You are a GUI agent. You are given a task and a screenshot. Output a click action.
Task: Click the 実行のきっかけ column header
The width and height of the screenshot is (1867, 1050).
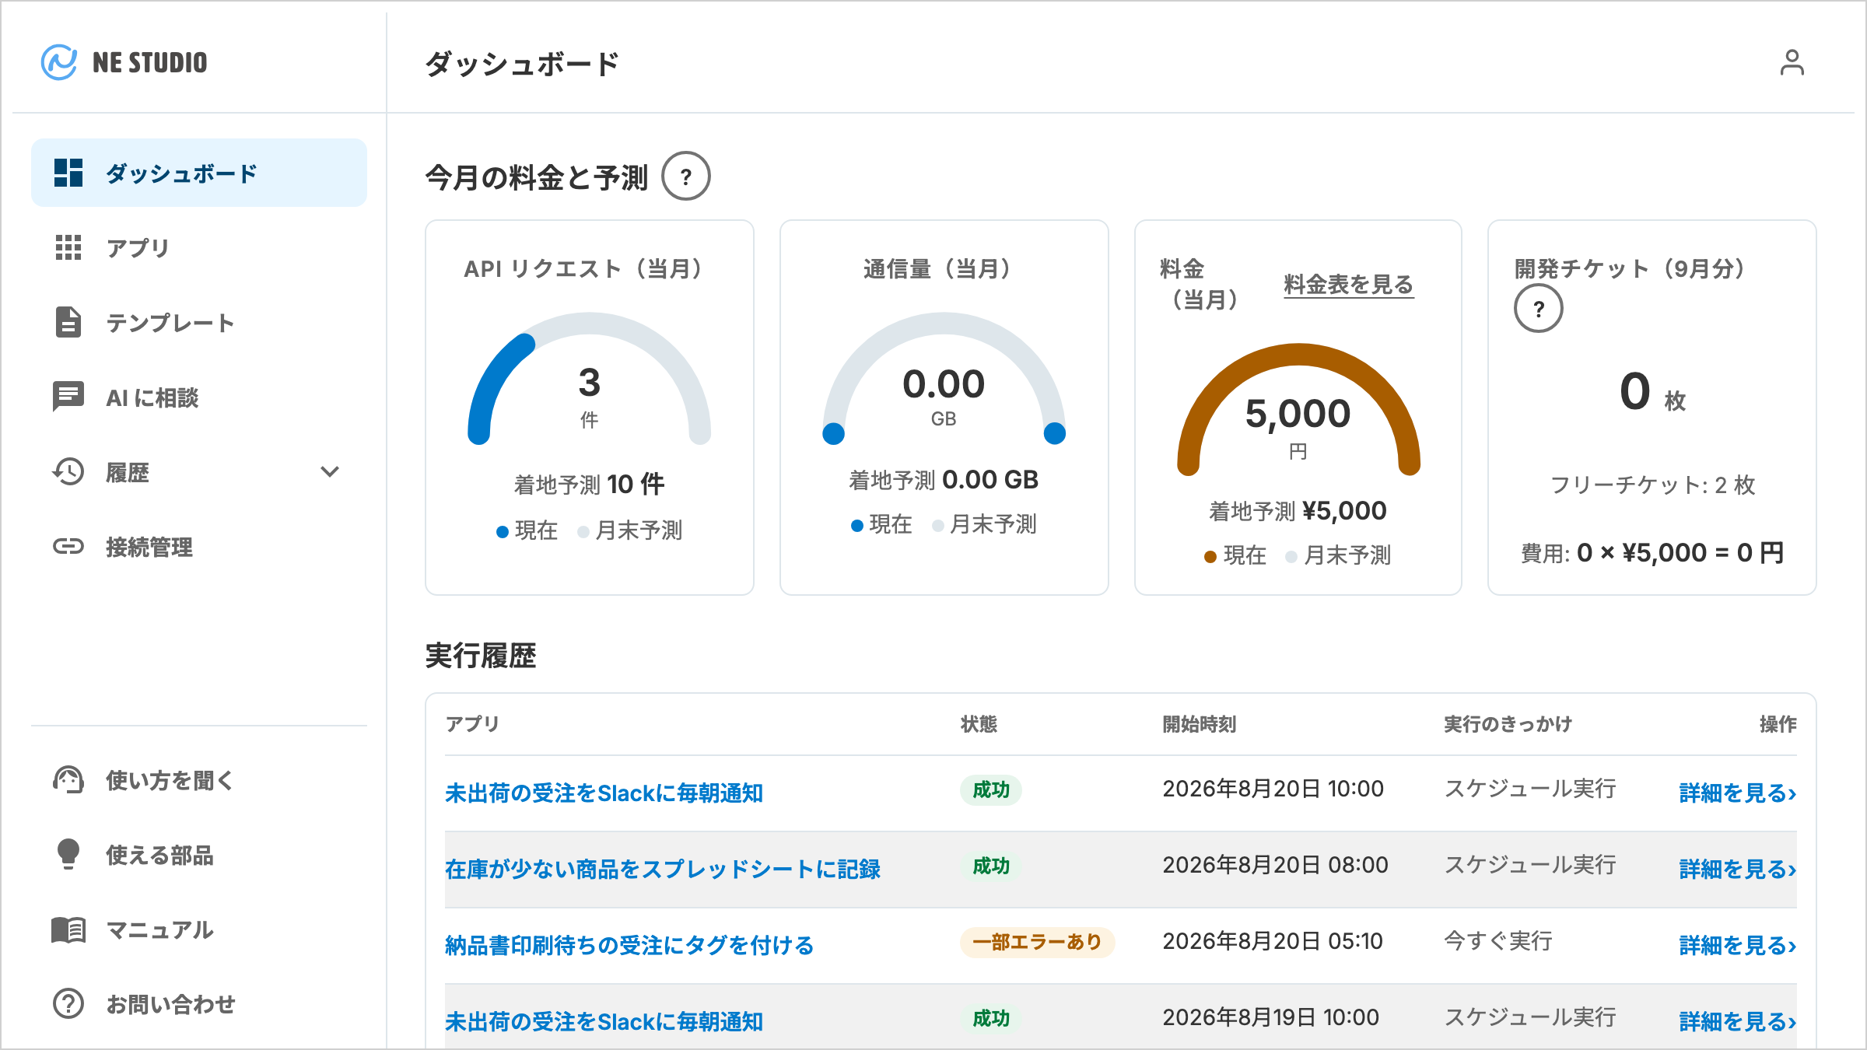(x=1508, y=724)
